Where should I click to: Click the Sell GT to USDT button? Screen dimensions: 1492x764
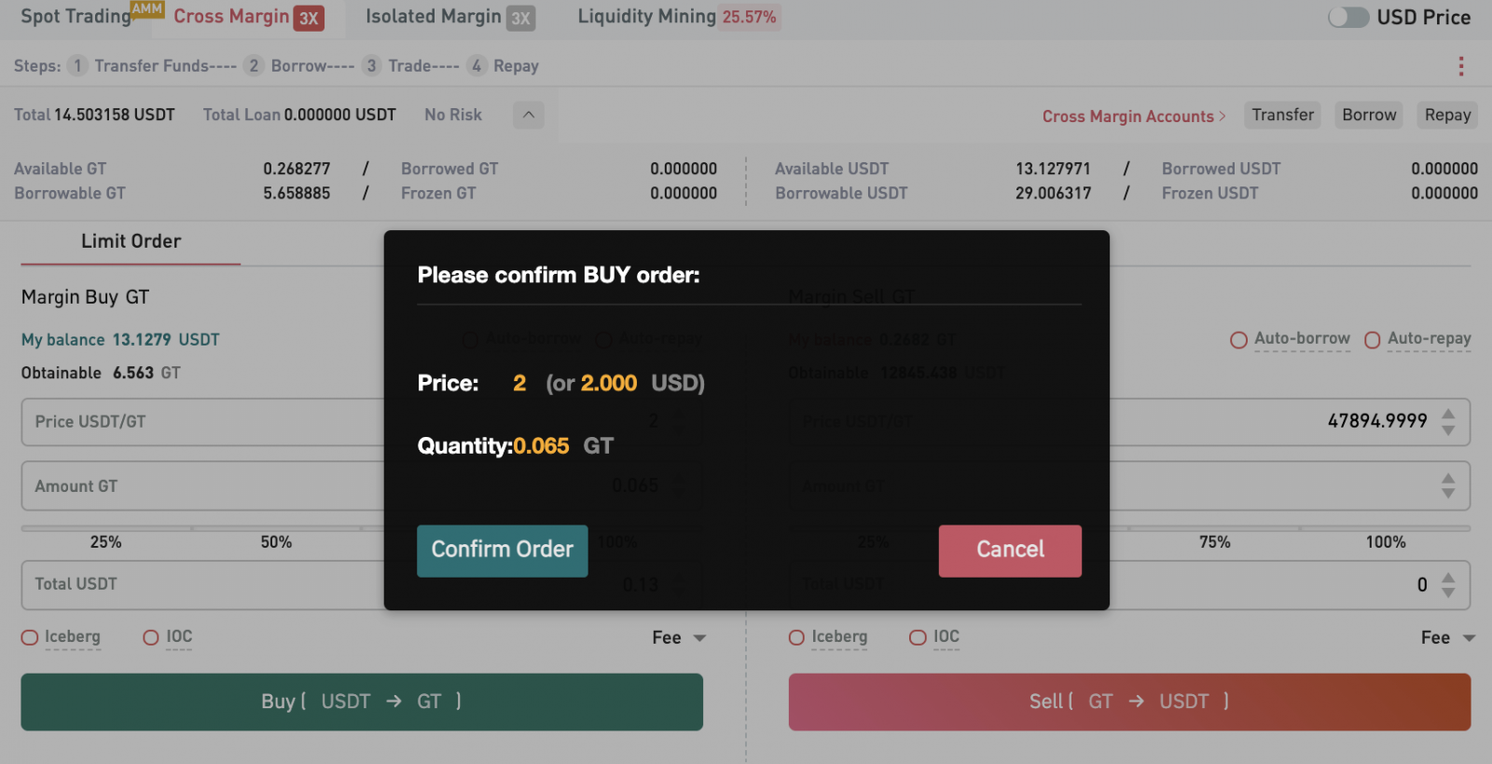1129,702
